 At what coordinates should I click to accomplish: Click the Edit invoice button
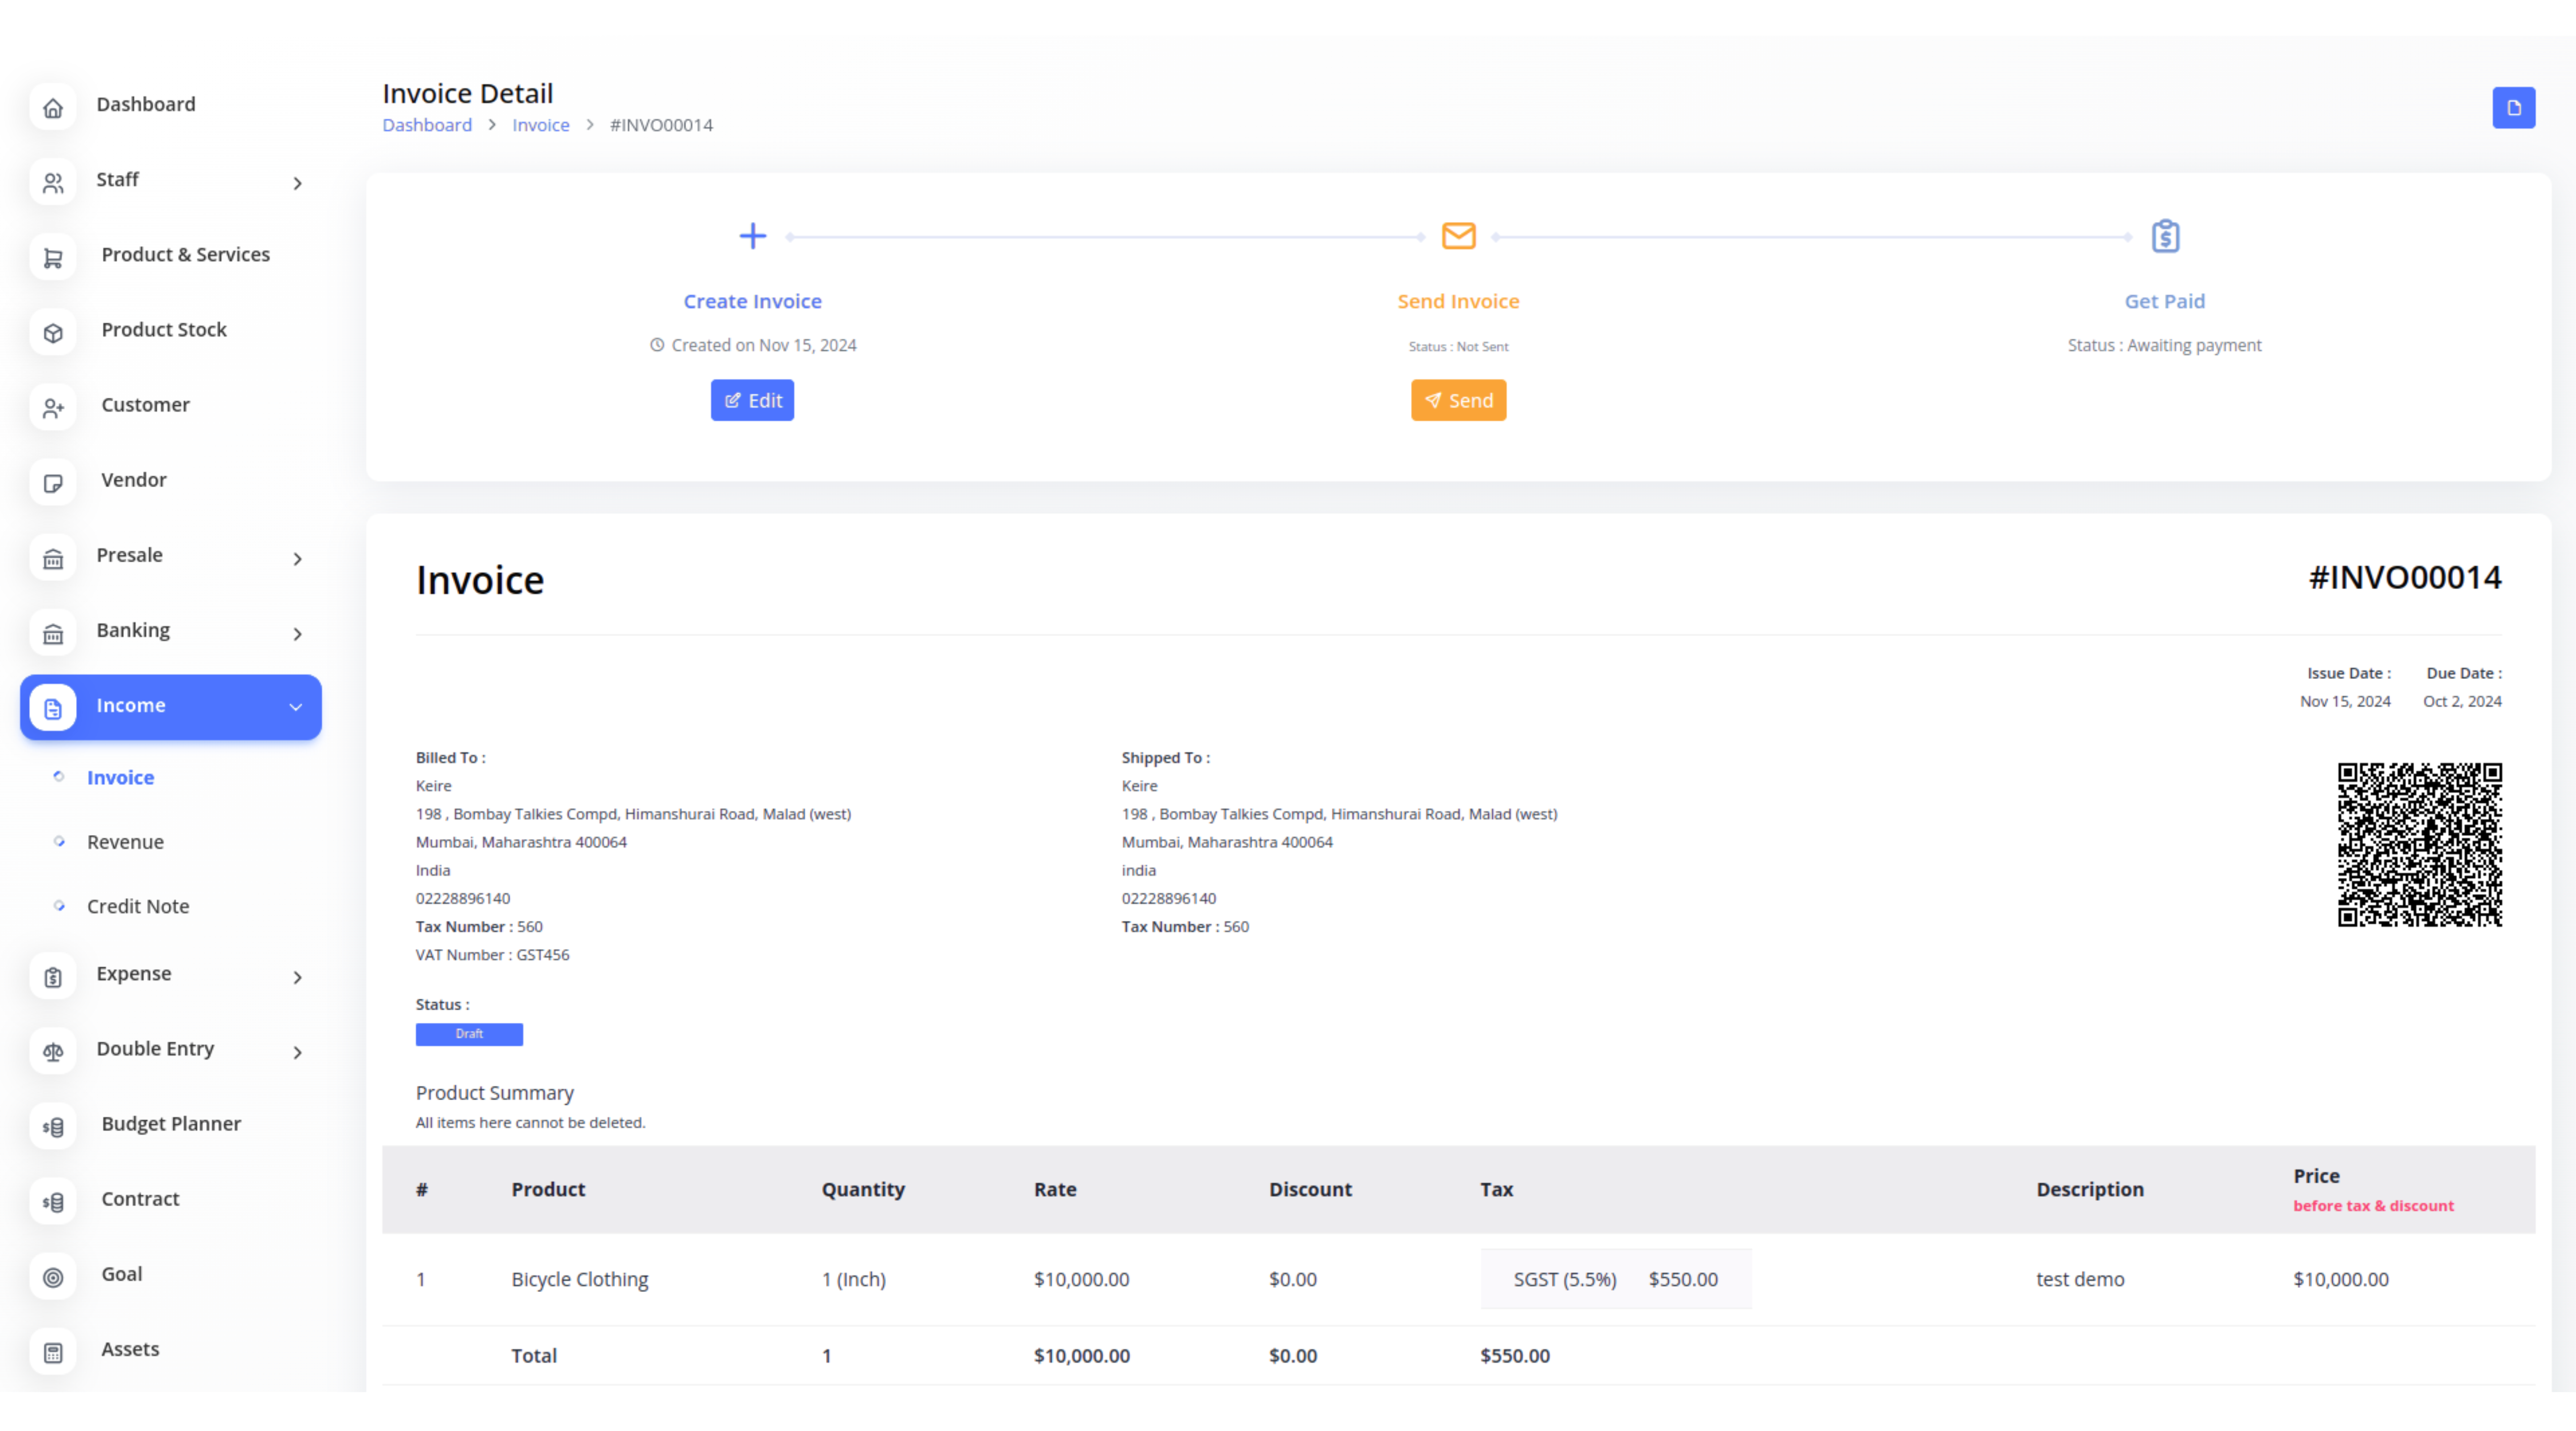click(752, 400)
